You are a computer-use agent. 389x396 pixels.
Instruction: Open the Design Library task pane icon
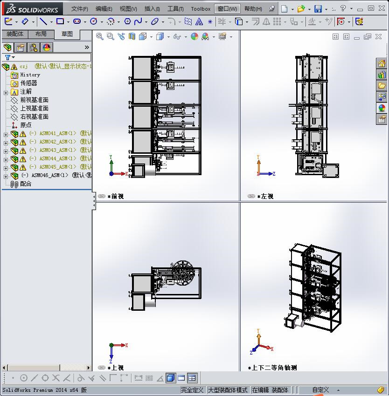point(382,75)
